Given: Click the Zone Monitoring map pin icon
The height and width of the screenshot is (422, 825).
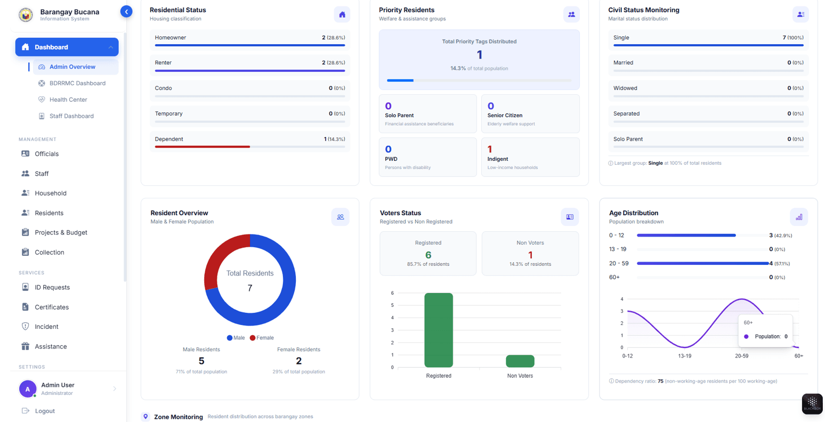Looking at the screenshot, I should (x=145, y=417).
